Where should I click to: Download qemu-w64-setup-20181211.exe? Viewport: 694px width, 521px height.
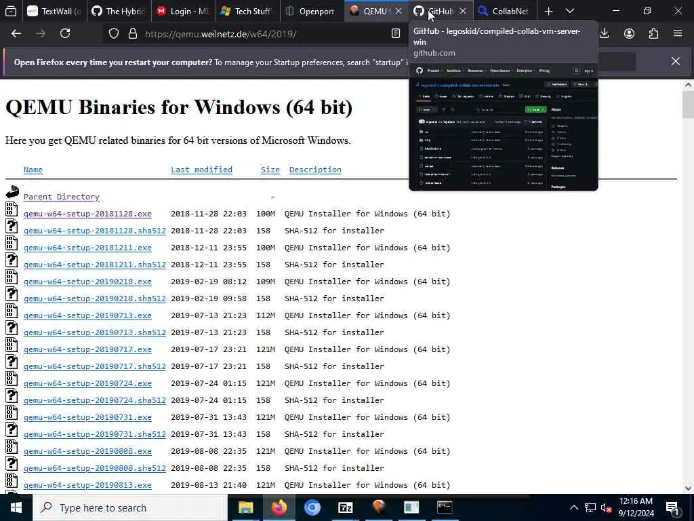tap(87, 248)
